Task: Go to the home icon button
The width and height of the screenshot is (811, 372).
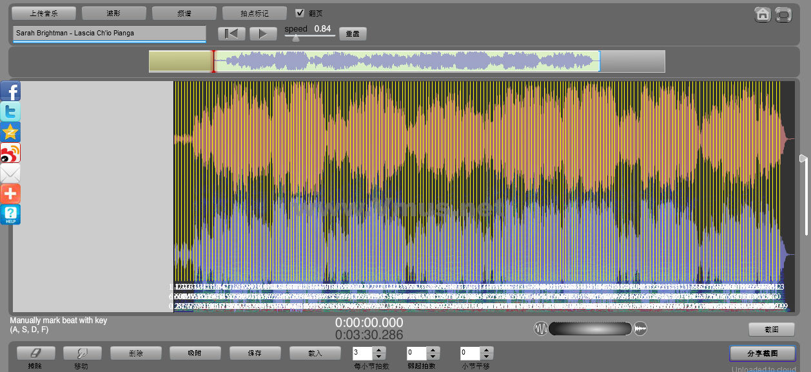Action: pos(763,14)
